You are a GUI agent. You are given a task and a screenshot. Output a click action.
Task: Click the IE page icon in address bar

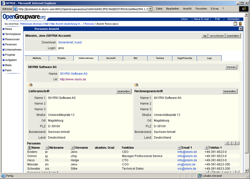point(16,9)
